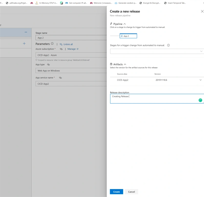Click into the Release description text area
The width and height of the screenshot is (204, 197).
157,99
